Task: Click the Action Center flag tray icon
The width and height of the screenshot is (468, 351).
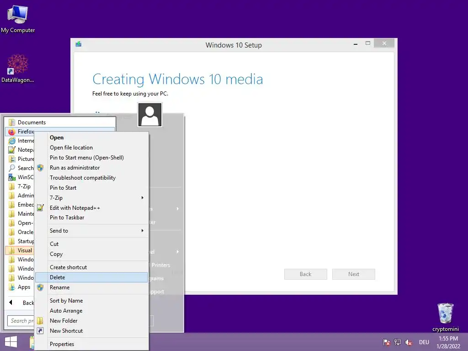Action: 387,342
